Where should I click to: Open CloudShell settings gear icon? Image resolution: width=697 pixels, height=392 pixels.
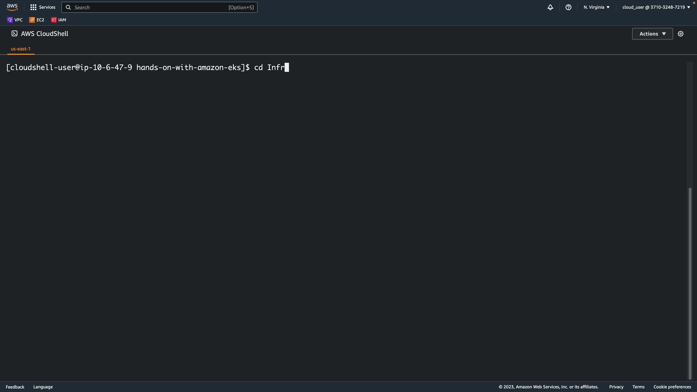point(680,34)
